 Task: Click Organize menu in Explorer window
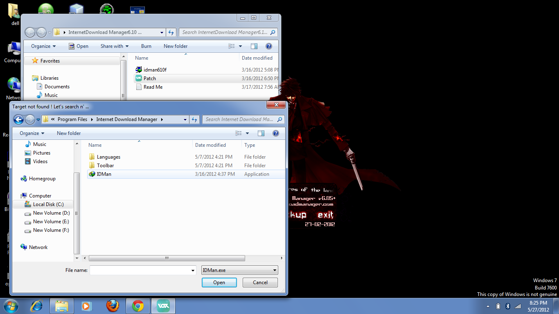click(43, 46)
